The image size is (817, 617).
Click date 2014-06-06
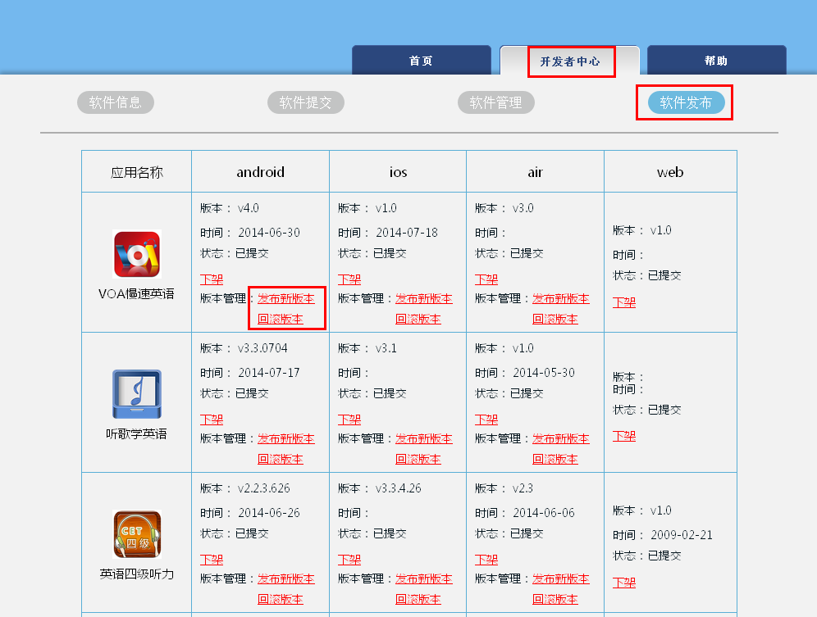(544, 513)
